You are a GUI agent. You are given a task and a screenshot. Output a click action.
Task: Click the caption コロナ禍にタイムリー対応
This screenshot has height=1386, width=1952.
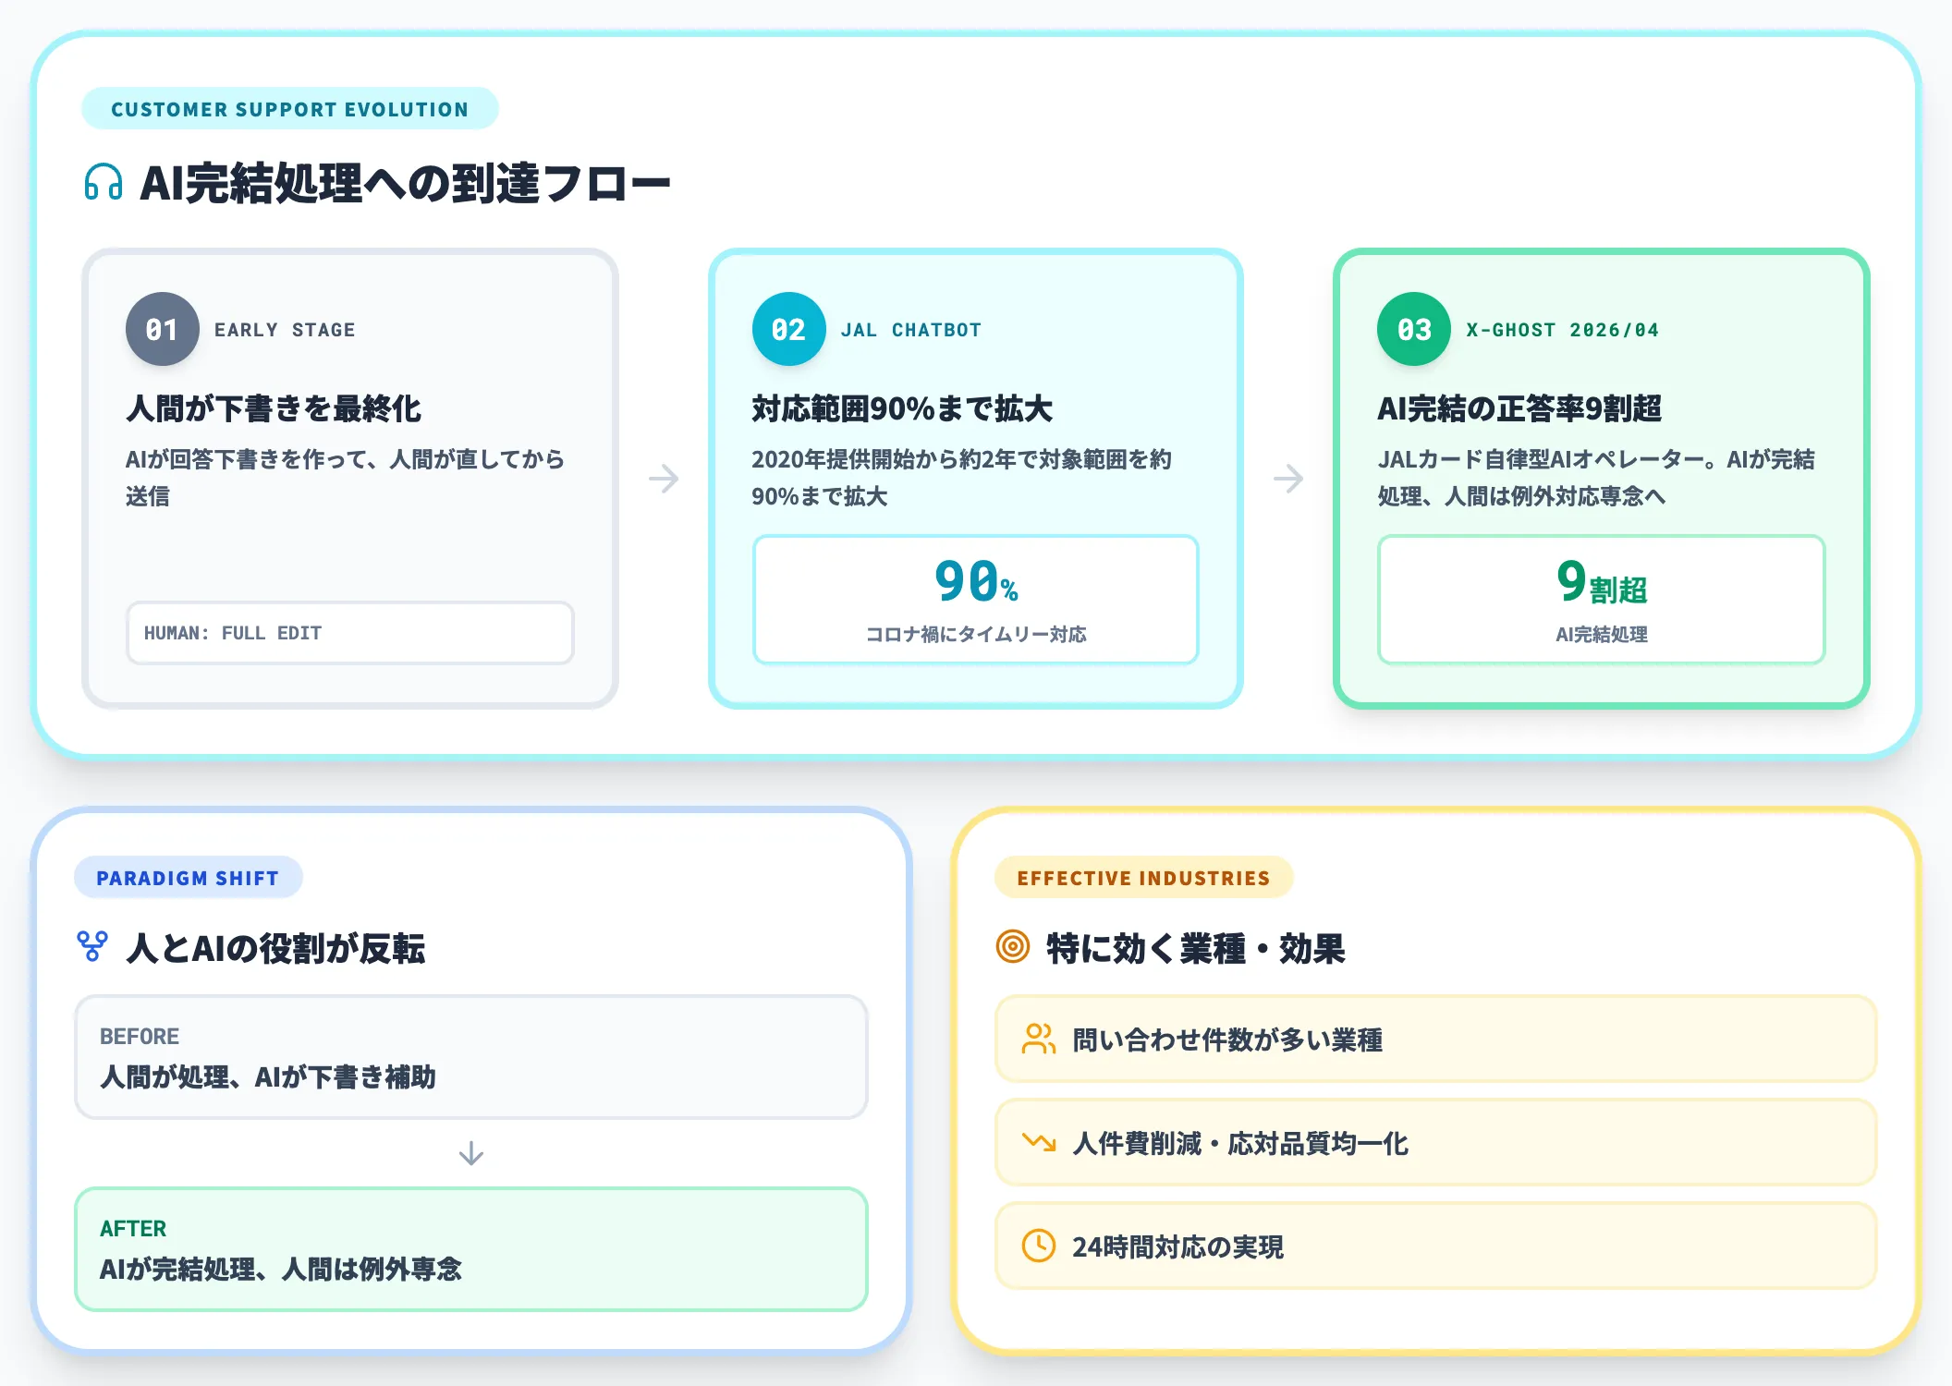point(976,634)
